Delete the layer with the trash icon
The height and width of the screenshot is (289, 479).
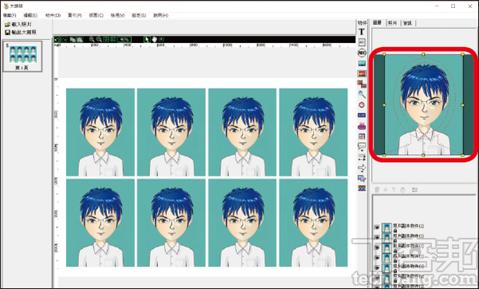tap(377, 190)
